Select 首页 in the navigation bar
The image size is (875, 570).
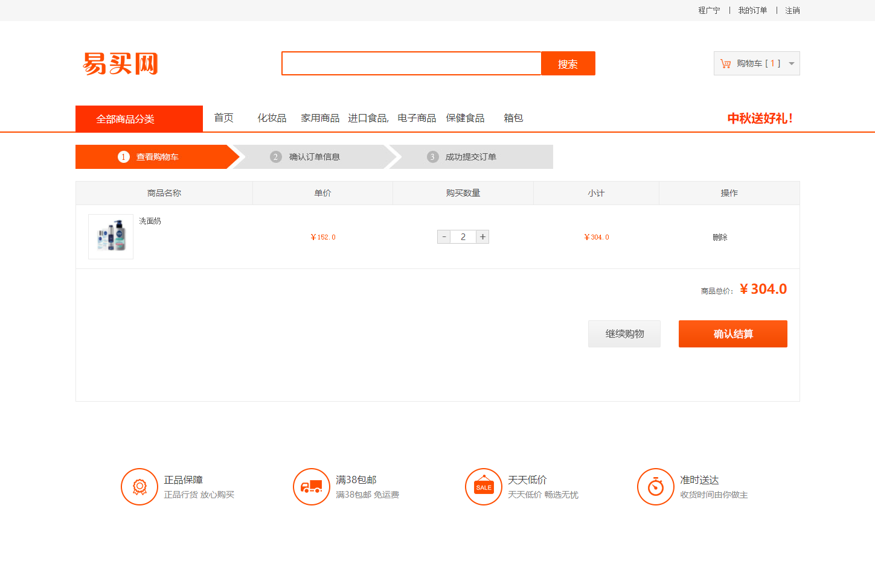point(223,118)
